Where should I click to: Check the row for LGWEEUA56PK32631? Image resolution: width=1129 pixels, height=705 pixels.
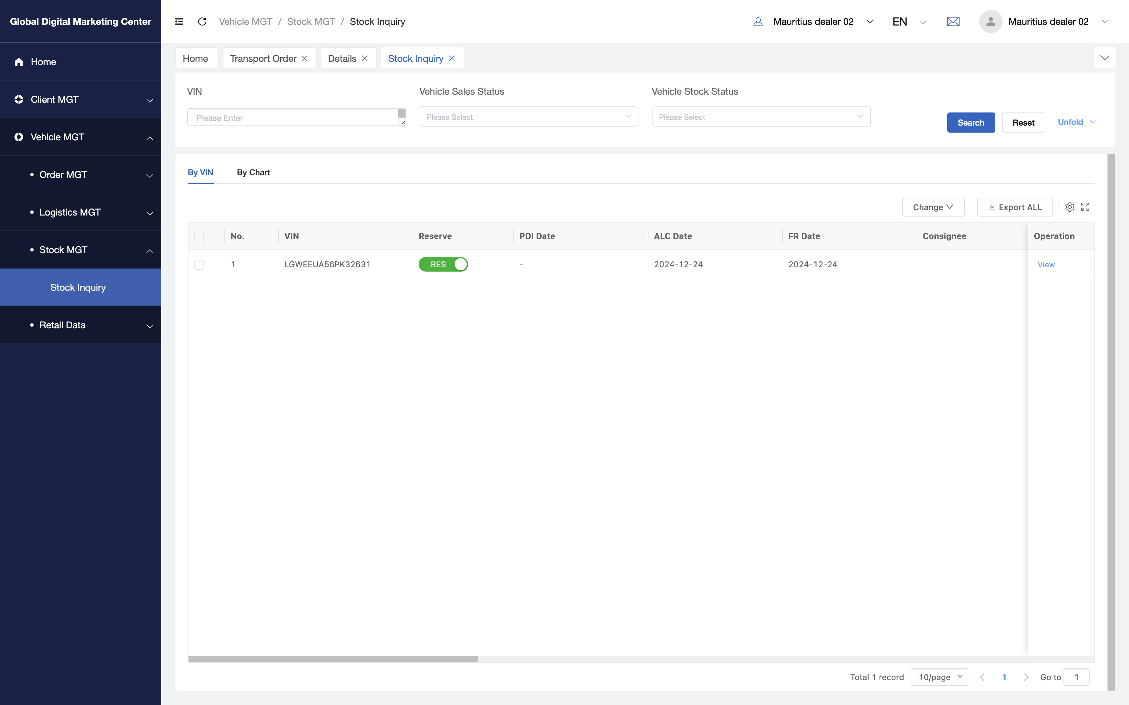coord(199,265)
